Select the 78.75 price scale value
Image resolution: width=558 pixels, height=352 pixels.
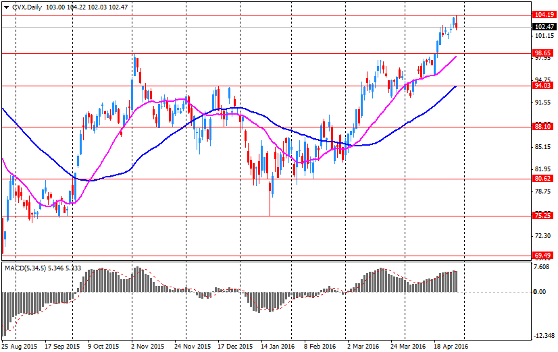pyautogui.click(x=544, y=192)
